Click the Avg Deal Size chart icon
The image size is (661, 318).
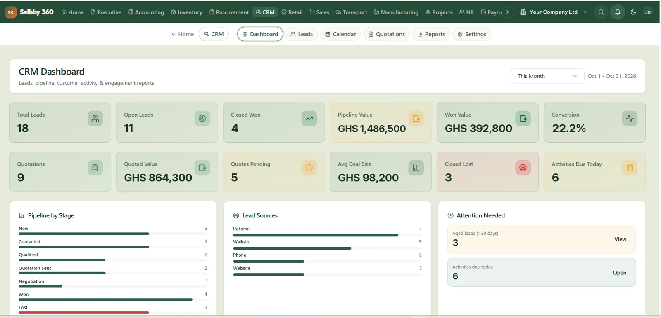click(416, 168)
